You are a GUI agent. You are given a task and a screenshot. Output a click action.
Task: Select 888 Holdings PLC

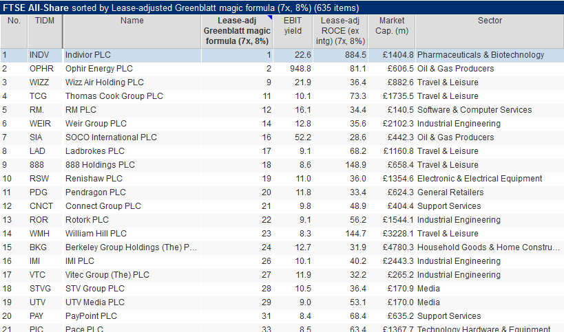click(x=100, y=165)
